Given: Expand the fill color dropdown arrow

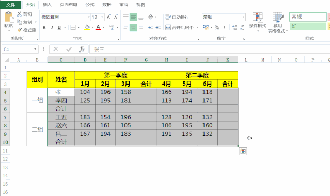Looking at the screenshot, I should coord(92,27).
